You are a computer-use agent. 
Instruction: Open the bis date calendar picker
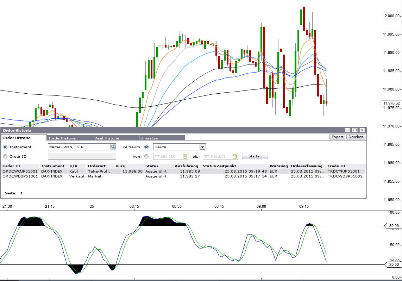pyautogui.click(x=234, y=156)
